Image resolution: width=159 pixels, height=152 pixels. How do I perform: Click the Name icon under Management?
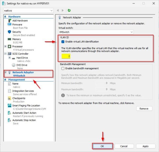coord(9,84)
